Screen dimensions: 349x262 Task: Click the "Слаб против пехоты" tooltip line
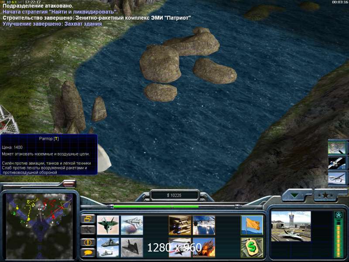(44, 170)
